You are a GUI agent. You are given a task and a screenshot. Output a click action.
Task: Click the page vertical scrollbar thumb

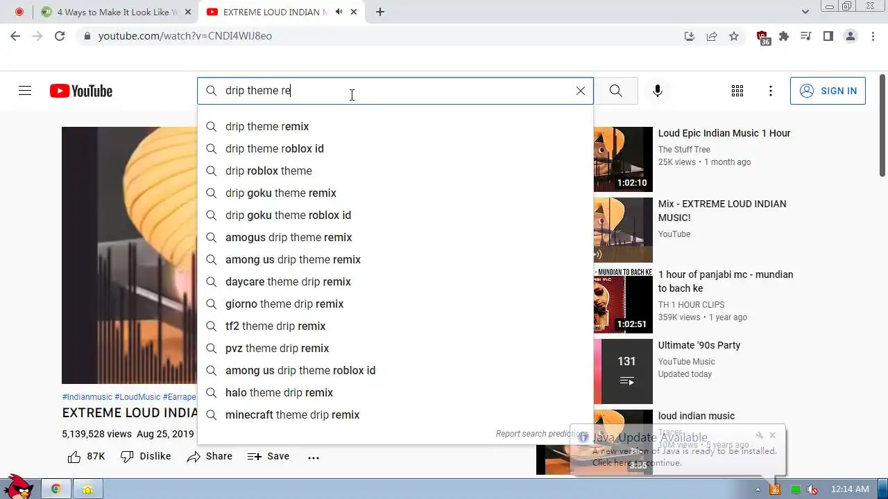point(882,125)
